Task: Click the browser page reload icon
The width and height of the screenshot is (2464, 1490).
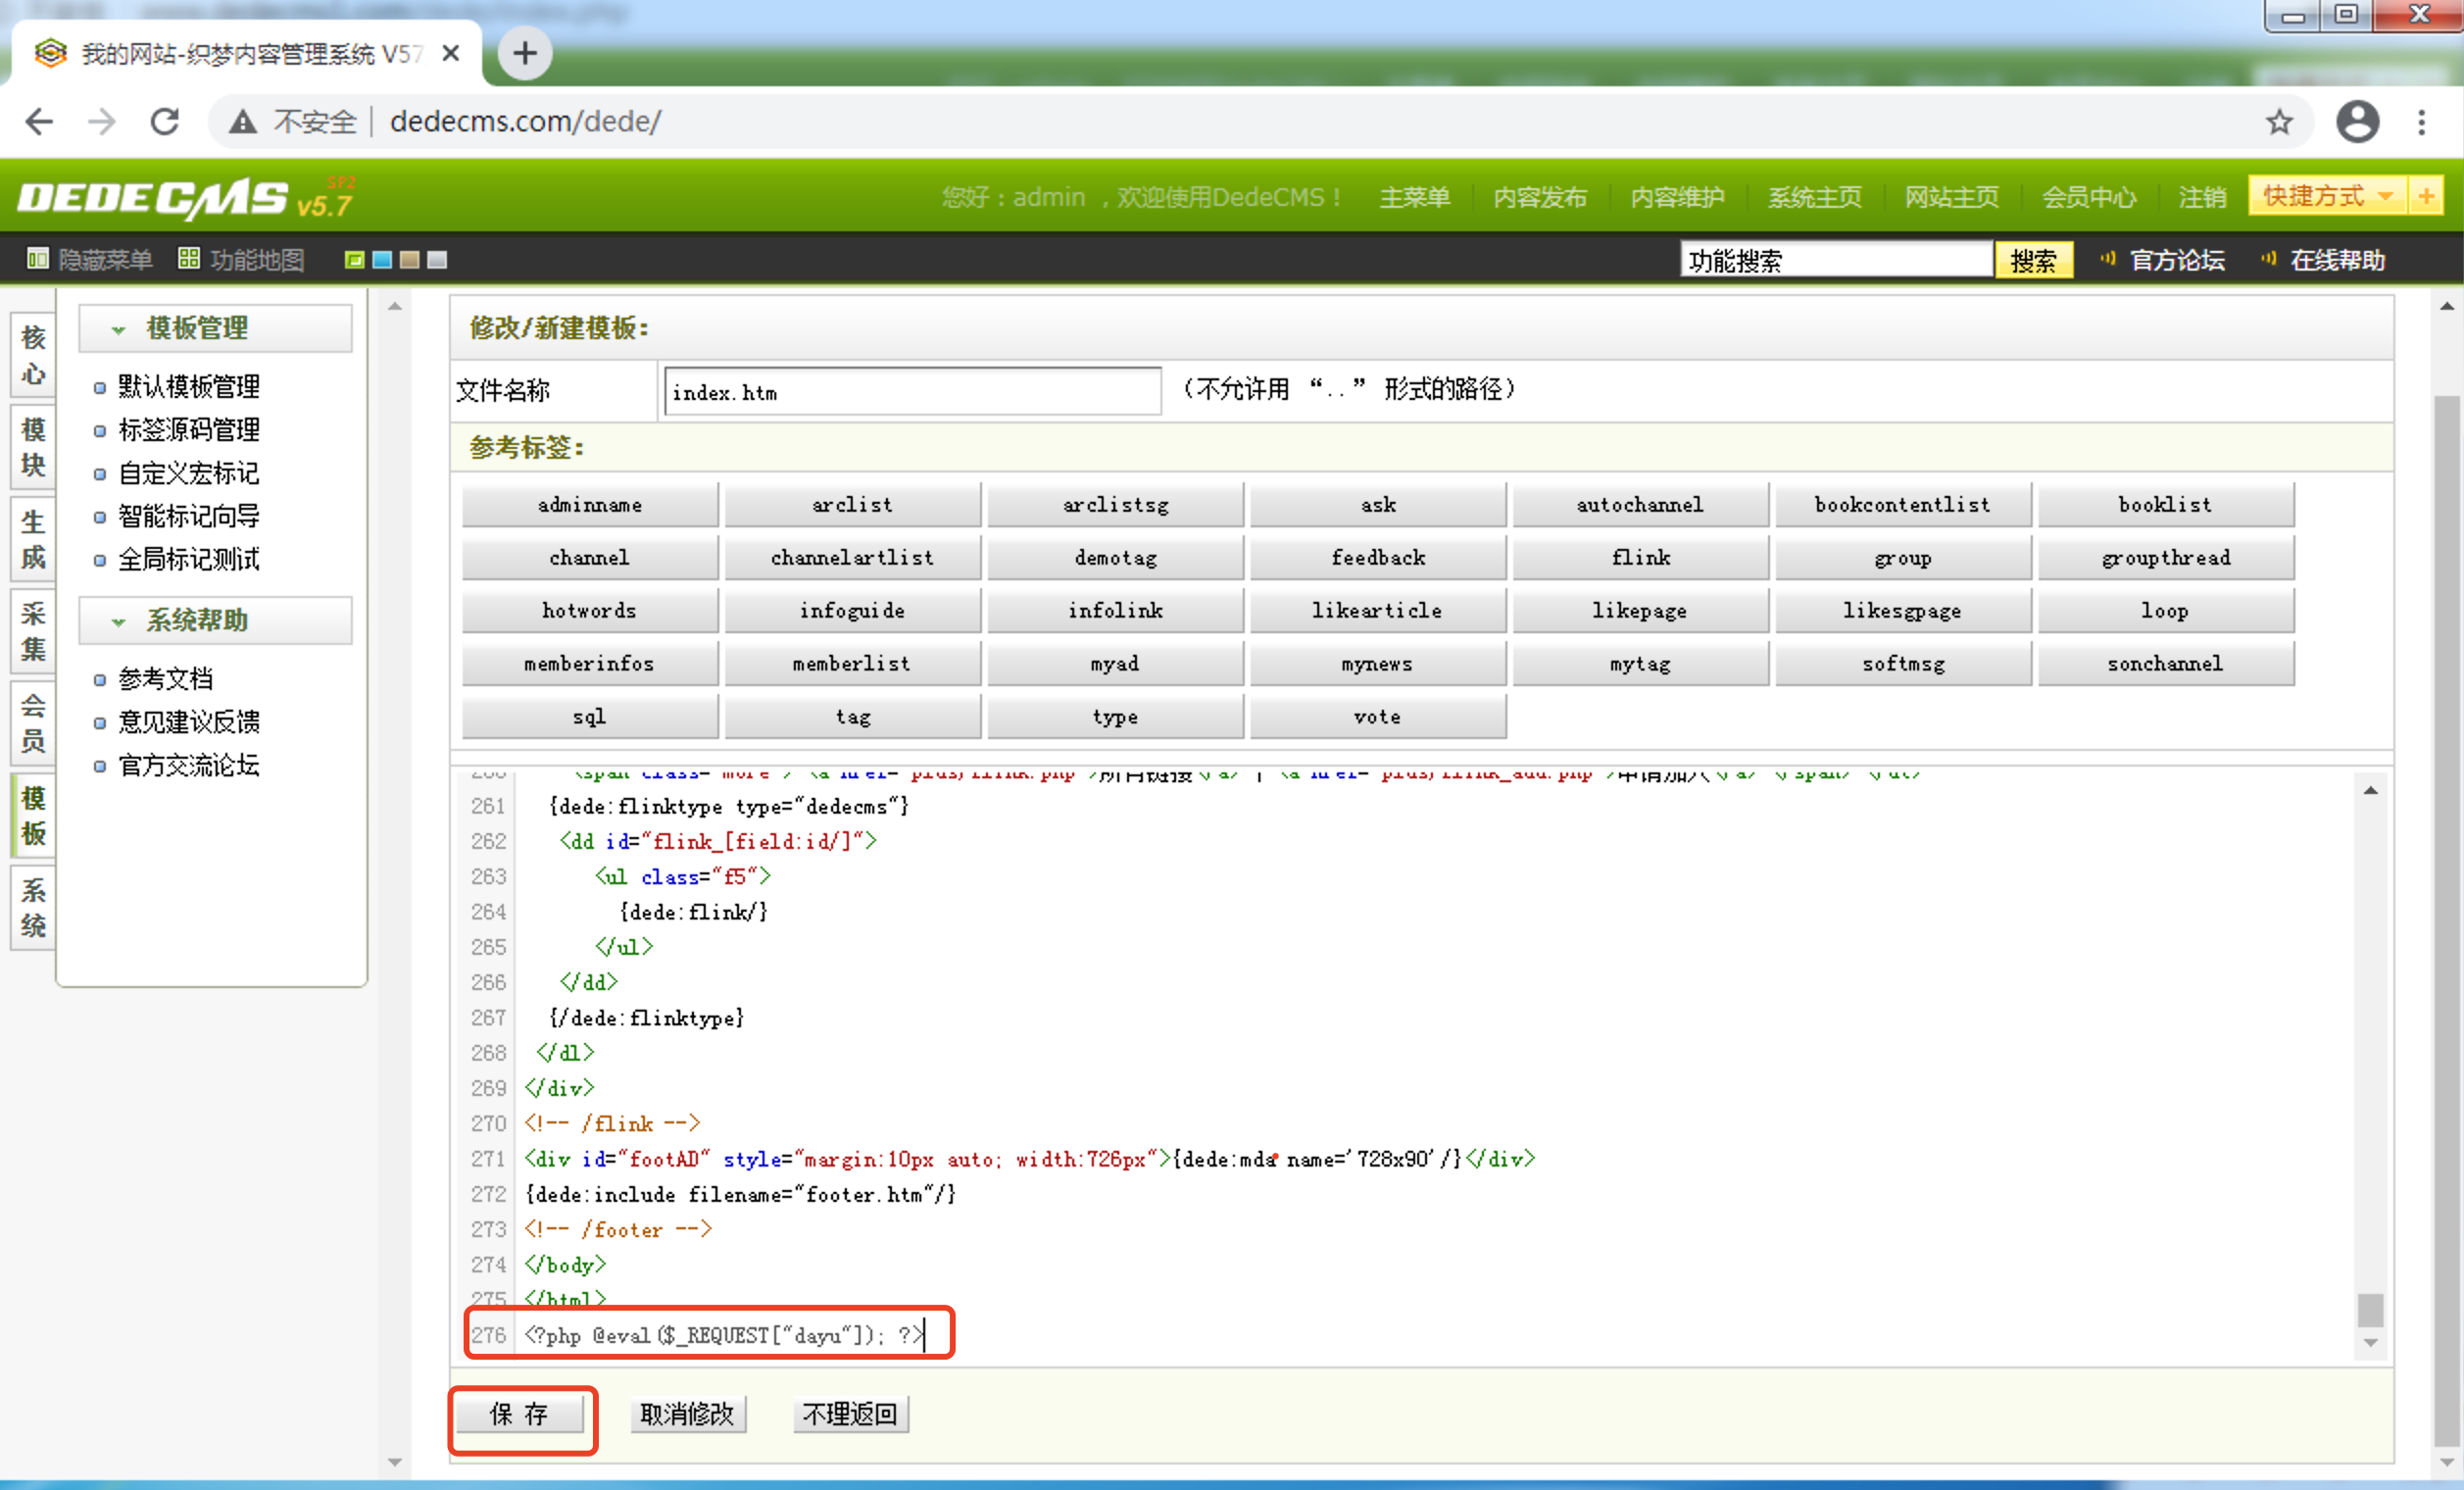Action: [164, 121]
